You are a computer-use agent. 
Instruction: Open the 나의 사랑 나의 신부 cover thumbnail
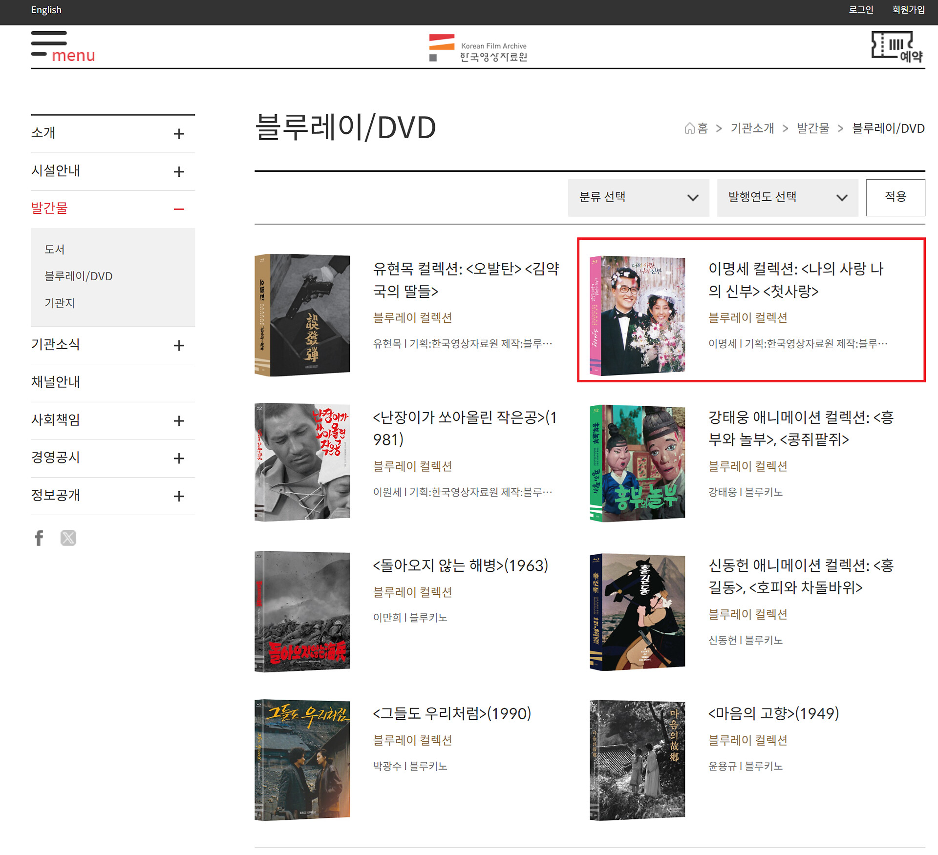point(638,316)
